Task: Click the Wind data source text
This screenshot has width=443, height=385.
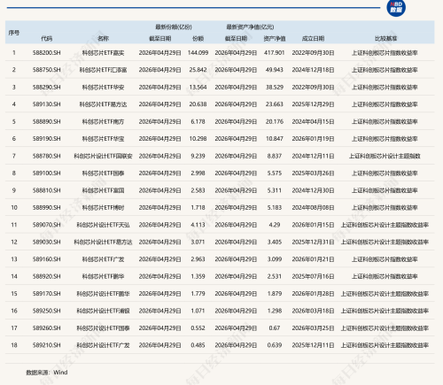Action: coord(60,373)
